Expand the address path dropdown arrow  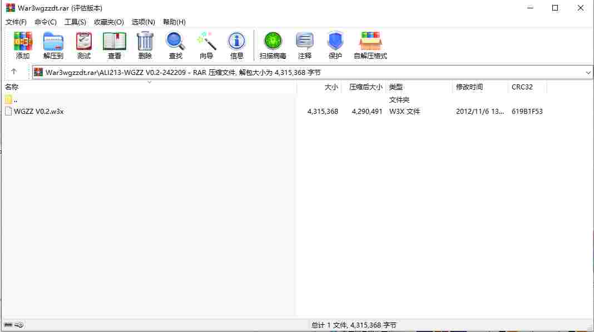click(588, 72)
